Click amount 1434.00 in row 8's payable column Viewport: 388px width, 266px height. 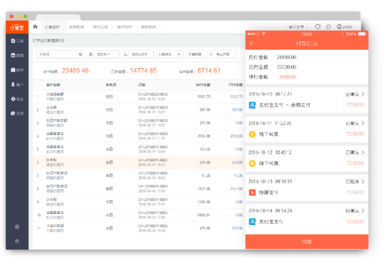(x=204, y=189)
